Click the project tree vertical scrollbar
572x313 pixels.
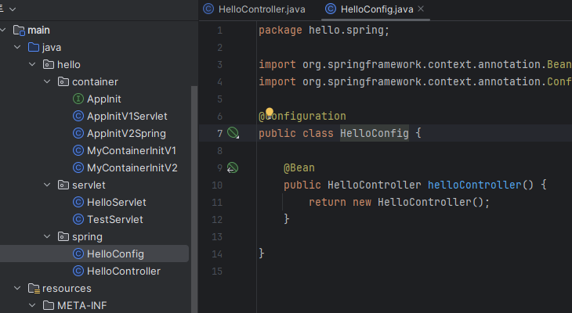click(194, 199)
